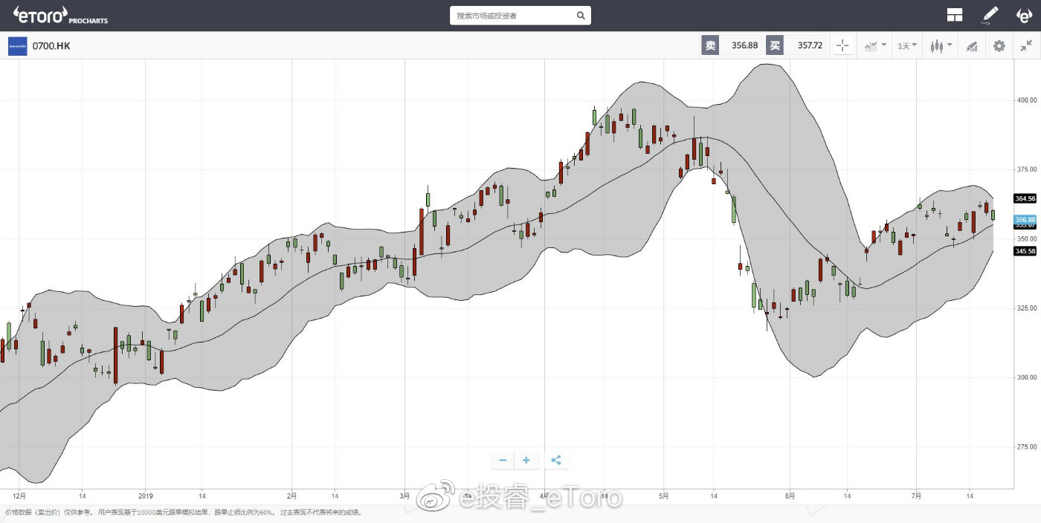Click the search field for markets

pos(513,16)
